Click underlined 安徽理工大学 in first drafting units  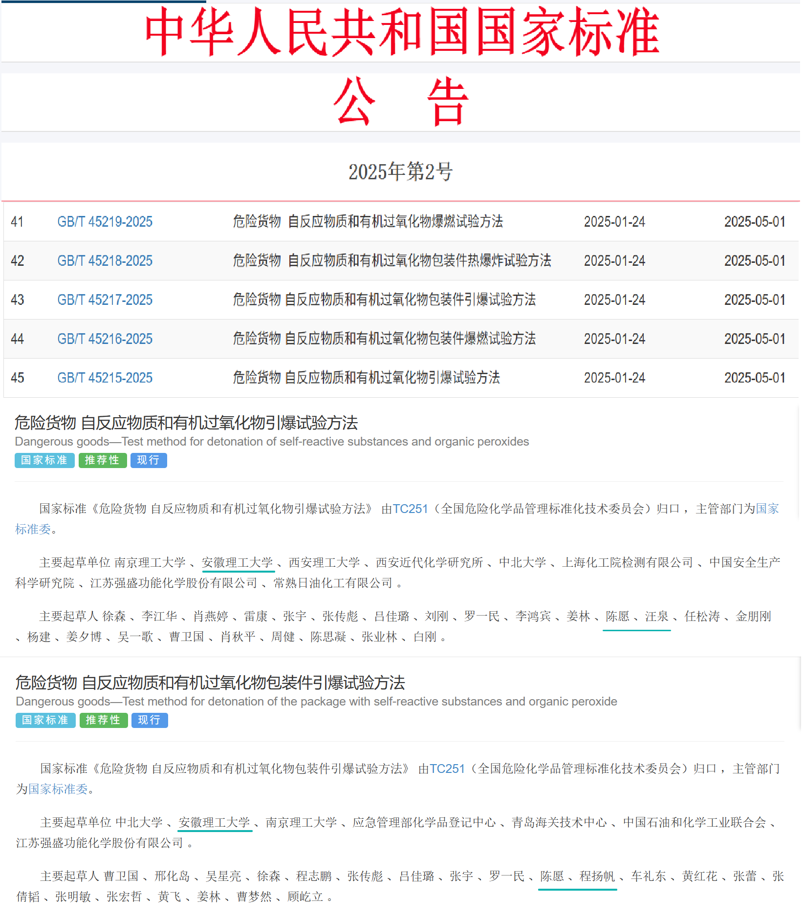point(238,563)
